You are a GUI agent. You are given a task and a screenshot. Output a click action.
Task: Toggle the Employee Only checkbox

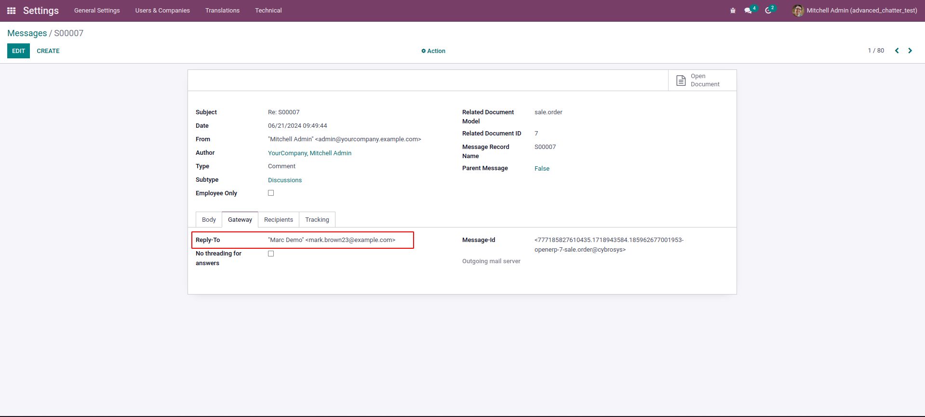[271, 193]
